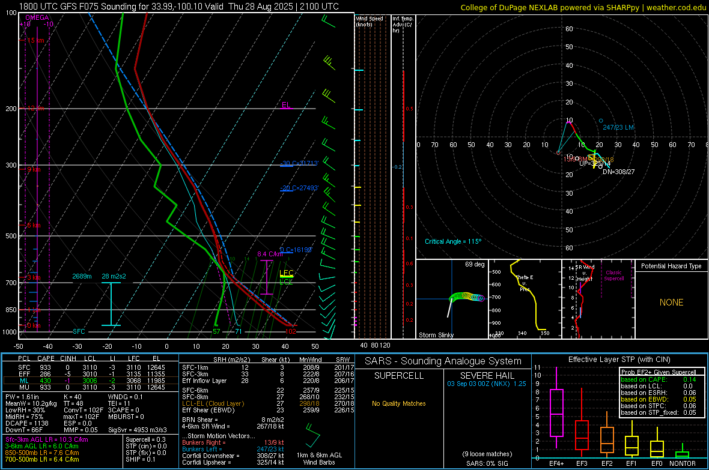This screenshot has height=470, width=709.
Task: Click the 'Storm Slinky' label
Action: coord(436,335)
